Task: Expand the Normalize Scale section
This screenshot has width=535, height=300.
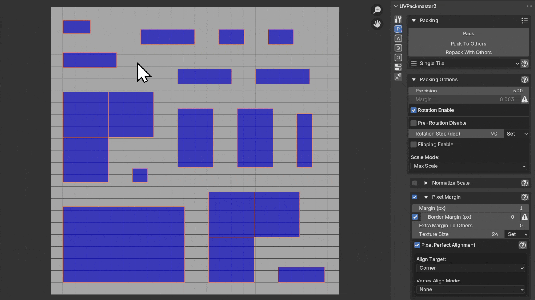Action: (426, 183)
